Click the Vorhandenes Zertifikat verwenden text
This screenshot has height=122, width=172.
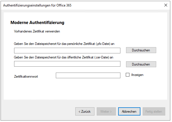coord(37,31)
